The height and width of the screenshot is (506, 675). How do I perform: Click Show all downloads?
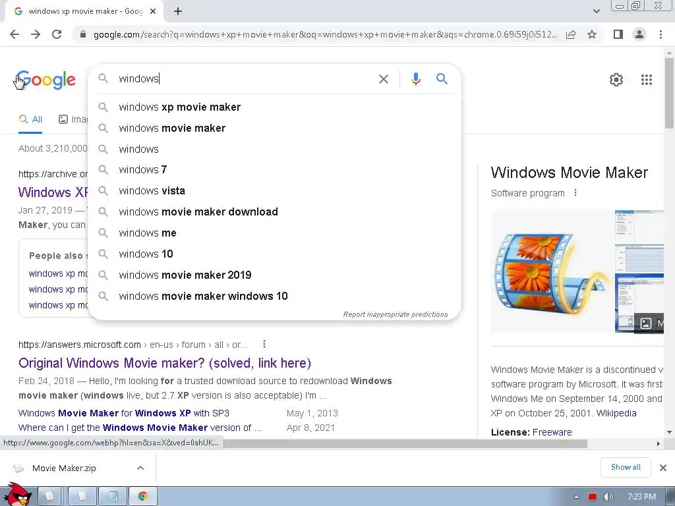pos(626,467)
